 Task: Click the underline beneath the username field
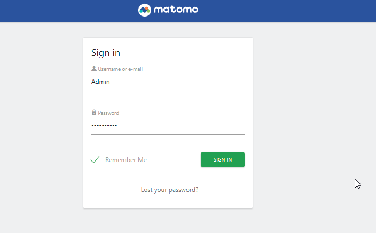168,91
